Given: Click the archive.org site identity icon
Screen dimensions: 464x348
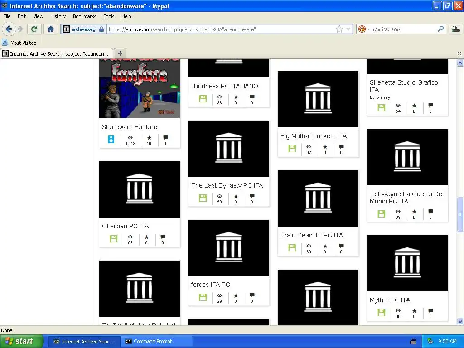Looking at the screenshot, I should (66, 29).
